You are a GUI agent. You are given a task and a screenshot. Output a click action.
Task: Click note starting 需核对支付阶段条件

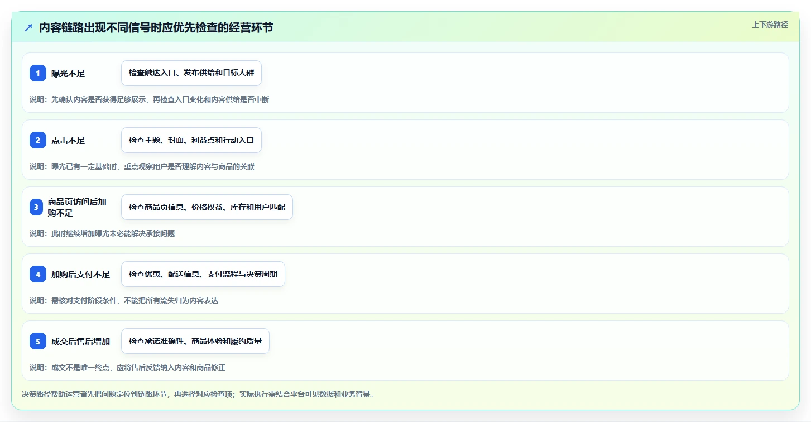[124, 300]
